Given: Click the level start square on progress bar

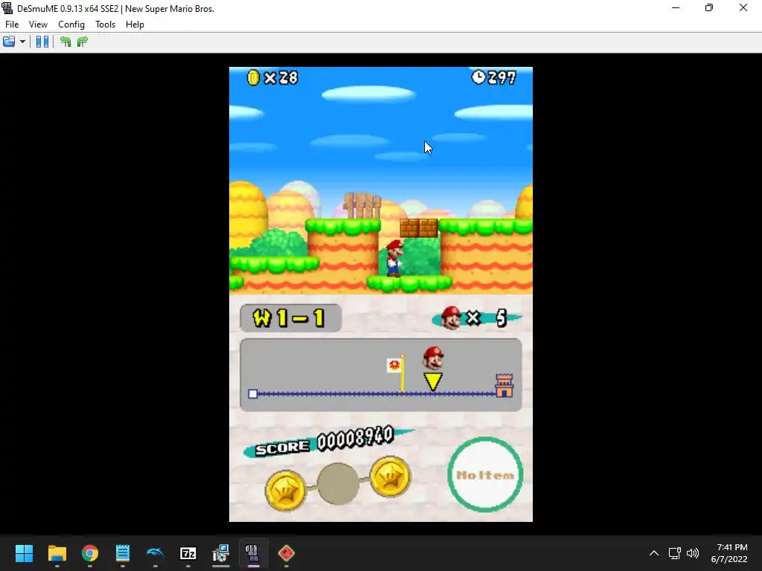Looking at the screenshot, I should tap(253, 394).
